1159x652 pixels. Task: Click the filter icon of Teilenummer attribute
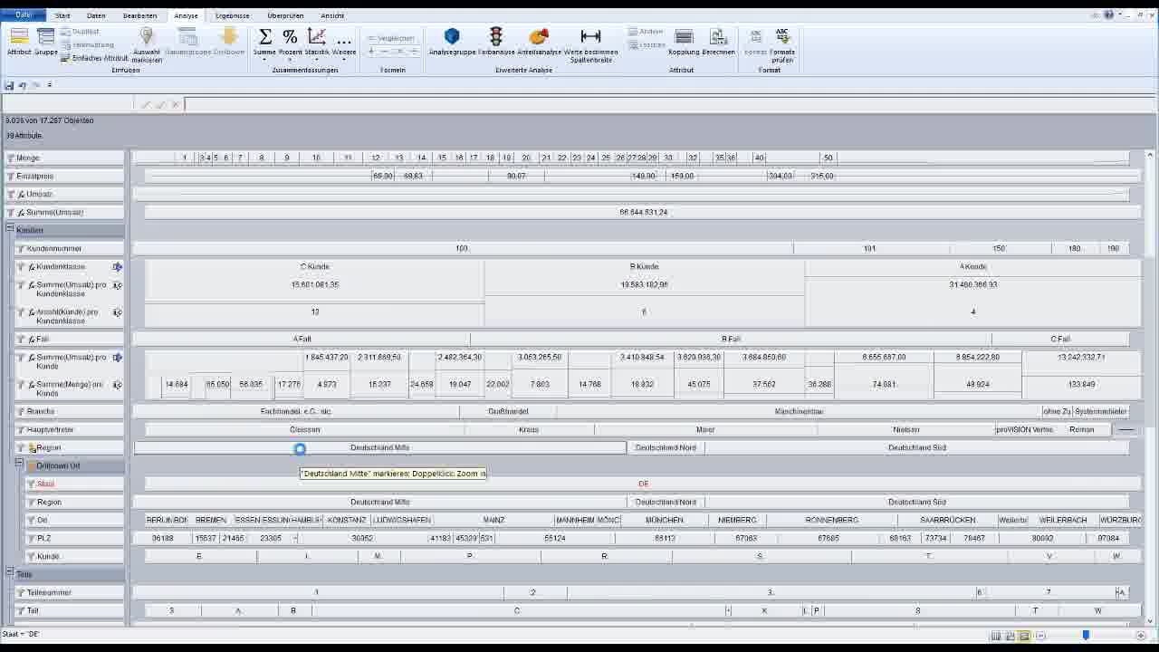21,593
